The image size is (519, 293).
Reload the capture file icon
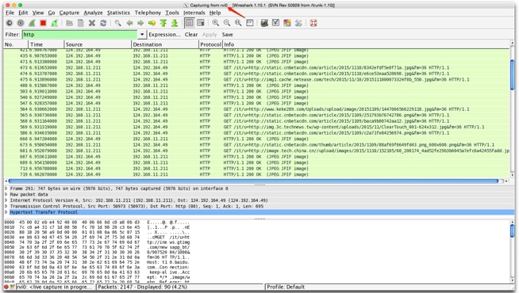(x=103, y=23)
